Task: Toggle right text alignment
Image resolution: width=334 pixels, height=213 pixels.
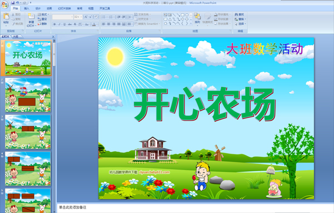Action: [114, 24]
